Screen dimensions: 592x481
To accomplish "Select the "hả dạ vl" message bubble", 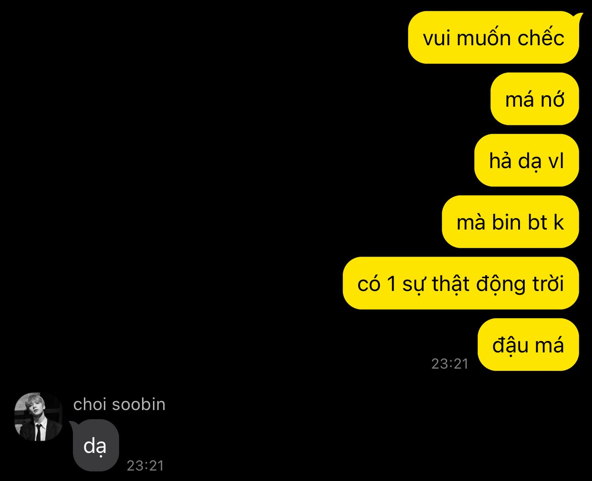I will tap(527, 160).
